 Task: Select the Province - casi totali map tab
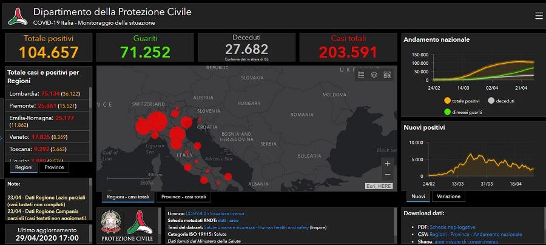coord(183,197)
